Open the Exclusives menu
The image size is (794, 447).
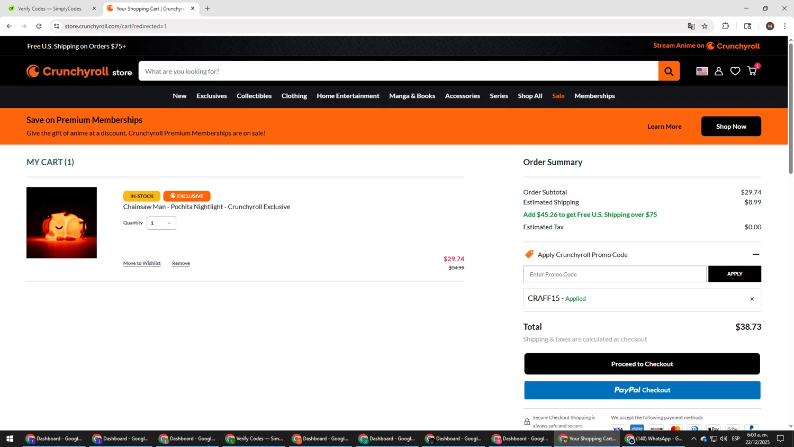(x=212, y=96)
